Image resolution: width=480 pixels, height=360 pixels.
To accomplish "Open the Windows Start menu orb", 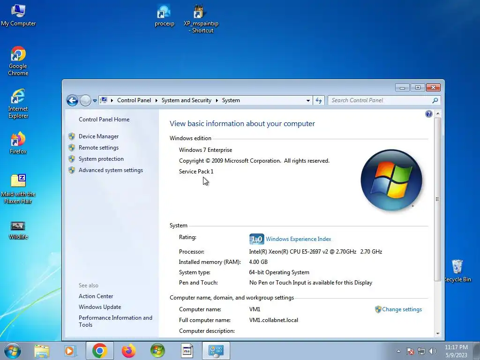I will (13, 351).
